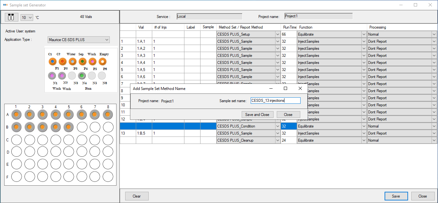The width and height of the screenshot is (438, 203).
Task: Click the Vial column header
Action: (144, 27)
